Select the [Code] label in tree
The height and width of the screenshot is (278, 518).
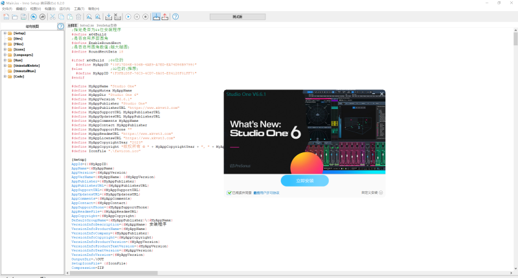19,76
